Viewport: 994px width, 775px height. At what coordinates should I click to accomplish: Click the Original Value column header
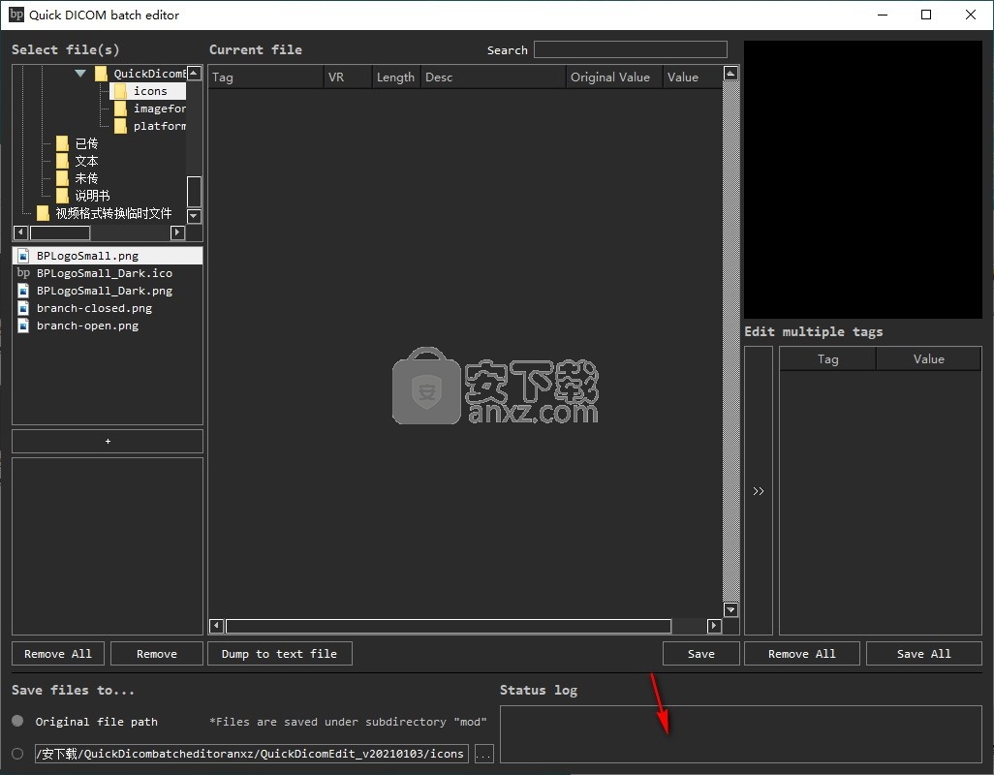point(614,77)
